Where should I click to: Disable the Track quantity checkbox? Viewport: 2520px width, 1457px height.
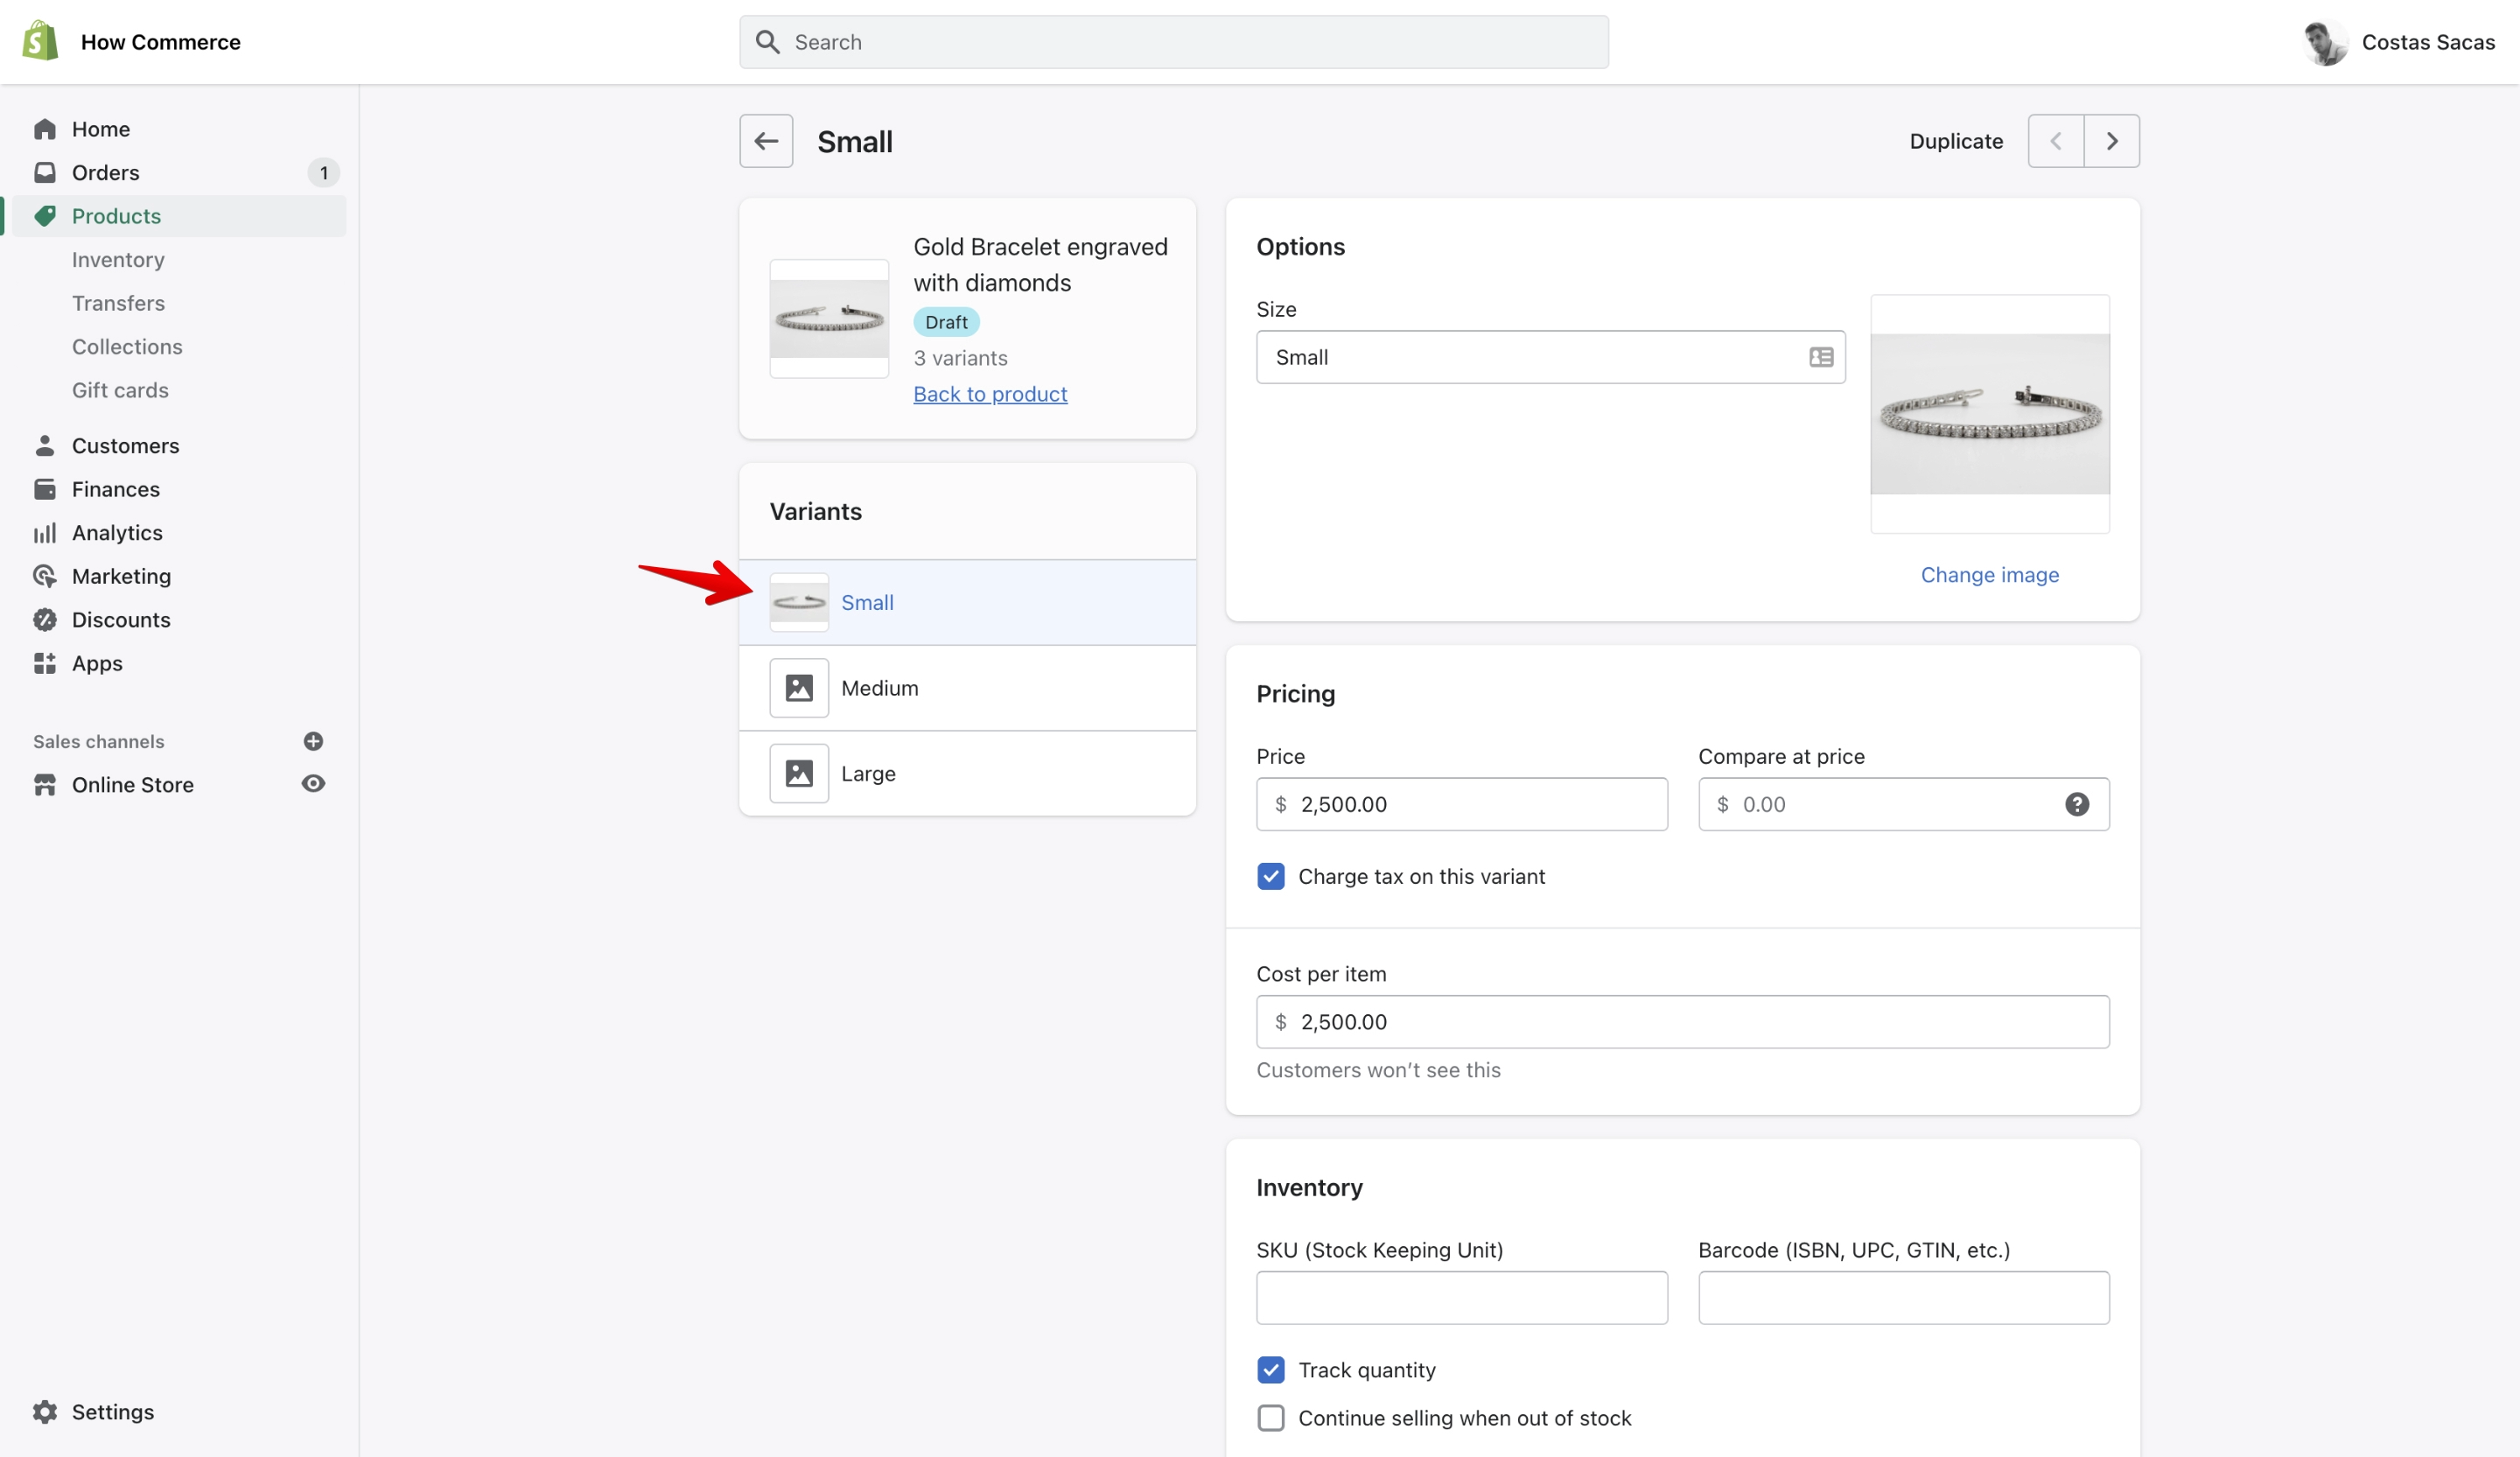click(x=1271, y=1370)
